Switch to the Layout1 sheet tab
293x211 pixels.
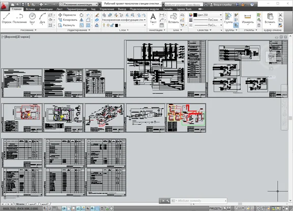[33, 204]
